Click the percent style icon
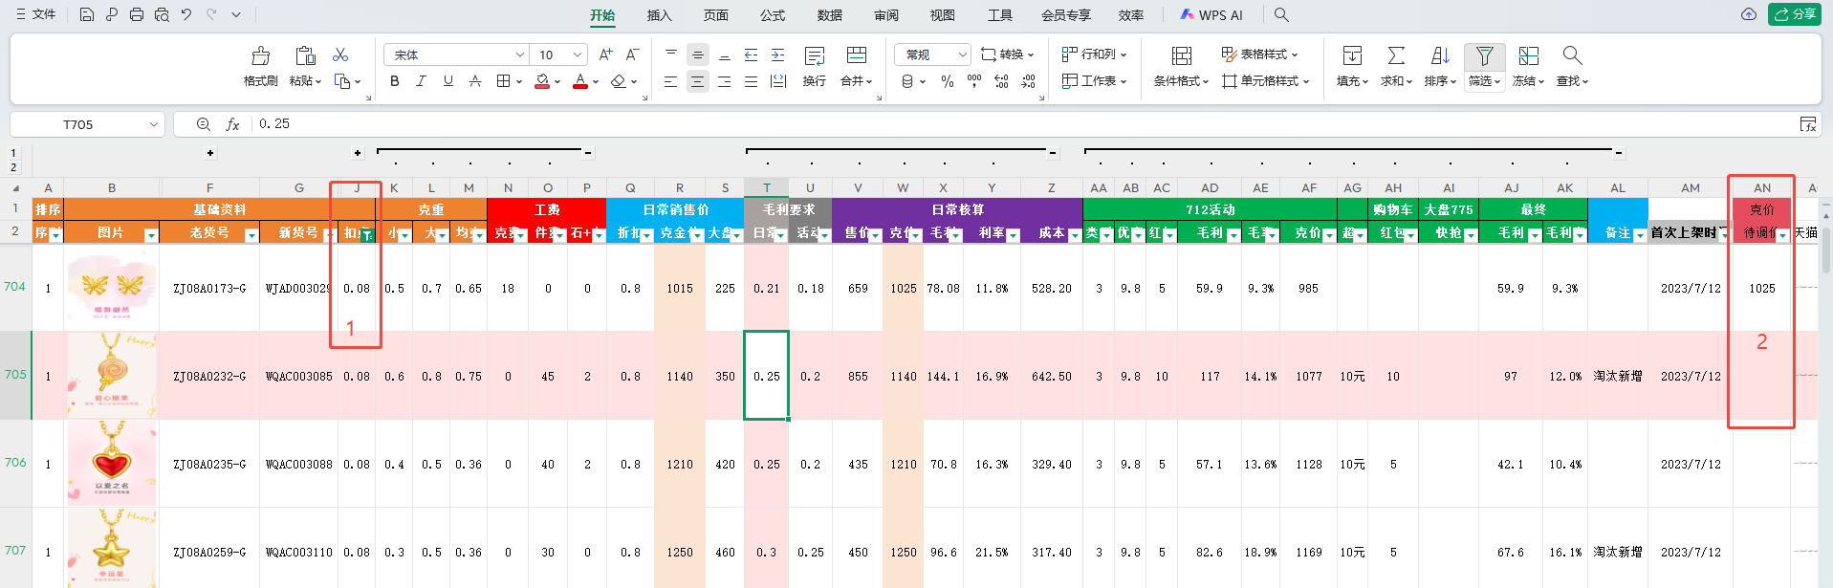1833x588 pixels. click(948, 82)
